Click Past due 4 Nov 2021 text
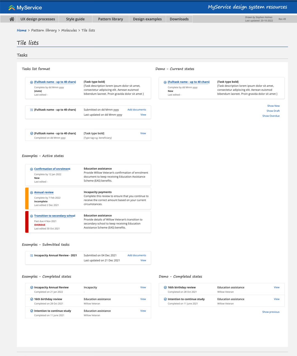 (45, 221)
